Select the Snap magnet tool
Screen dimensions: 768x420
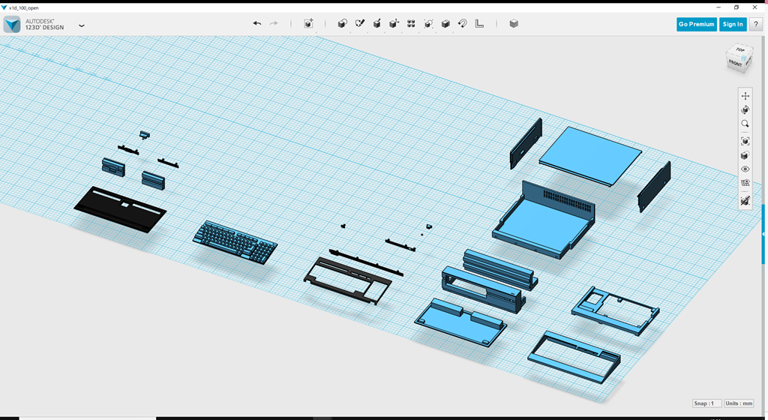coord(463,24)
